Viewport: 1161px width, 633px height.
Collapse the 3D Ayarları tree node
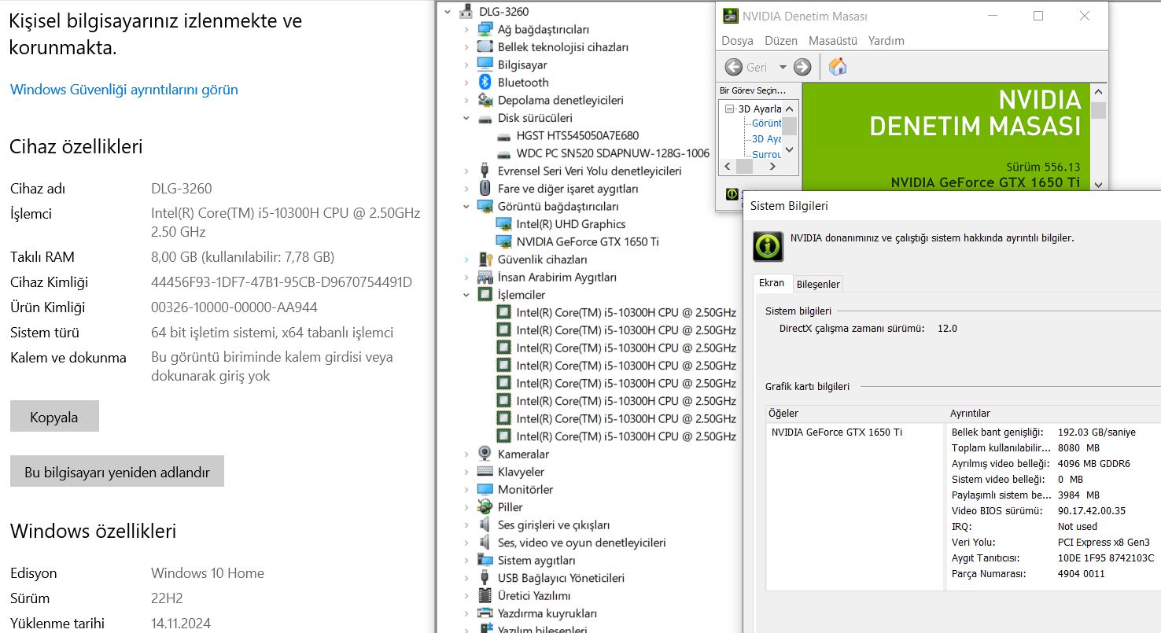point(730,109)
